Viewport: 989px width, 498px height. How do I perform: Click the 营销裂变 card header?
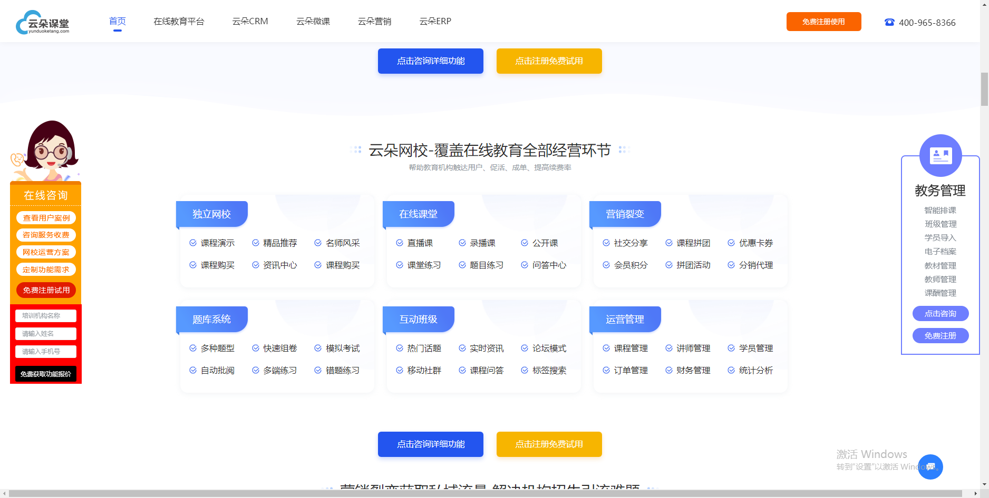coord(625,214)
